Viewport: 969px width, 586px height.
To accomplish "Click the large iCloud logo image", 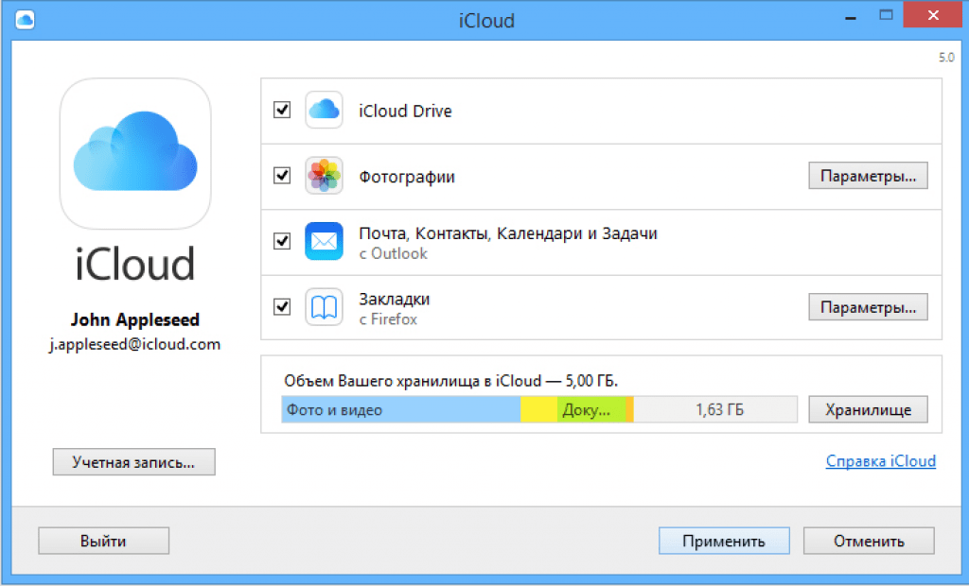I will click(x=135, y=153).
